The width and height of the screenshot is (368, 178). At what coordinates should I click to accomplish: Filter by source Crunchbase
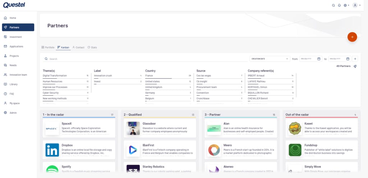[x=220, y=99]
